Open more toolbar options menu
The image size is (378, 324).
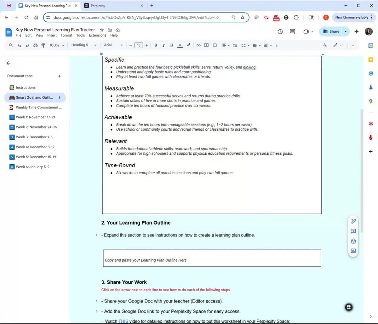click(277, 45)
